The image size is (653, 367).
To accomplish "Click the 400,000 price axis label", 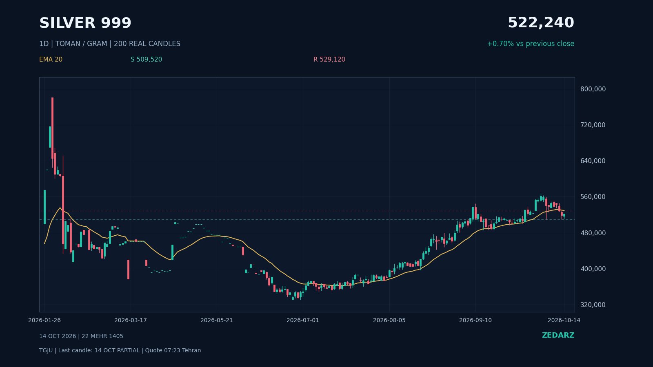I will pyautogui.click(x=593, y=269).
